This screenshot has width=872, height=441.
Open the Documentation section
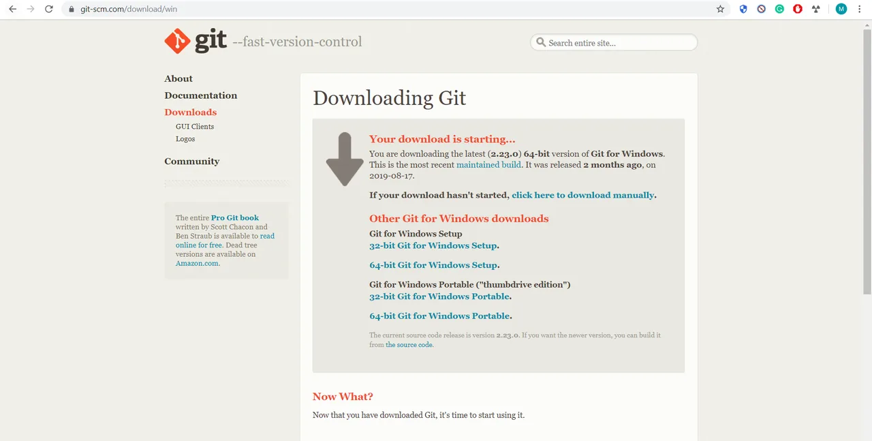201,95
